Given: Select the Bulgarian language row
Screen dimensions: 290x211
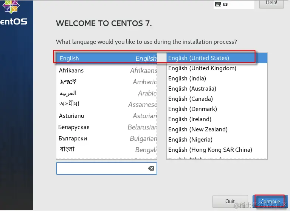Looking at the screenshot, I should (107, 139).
